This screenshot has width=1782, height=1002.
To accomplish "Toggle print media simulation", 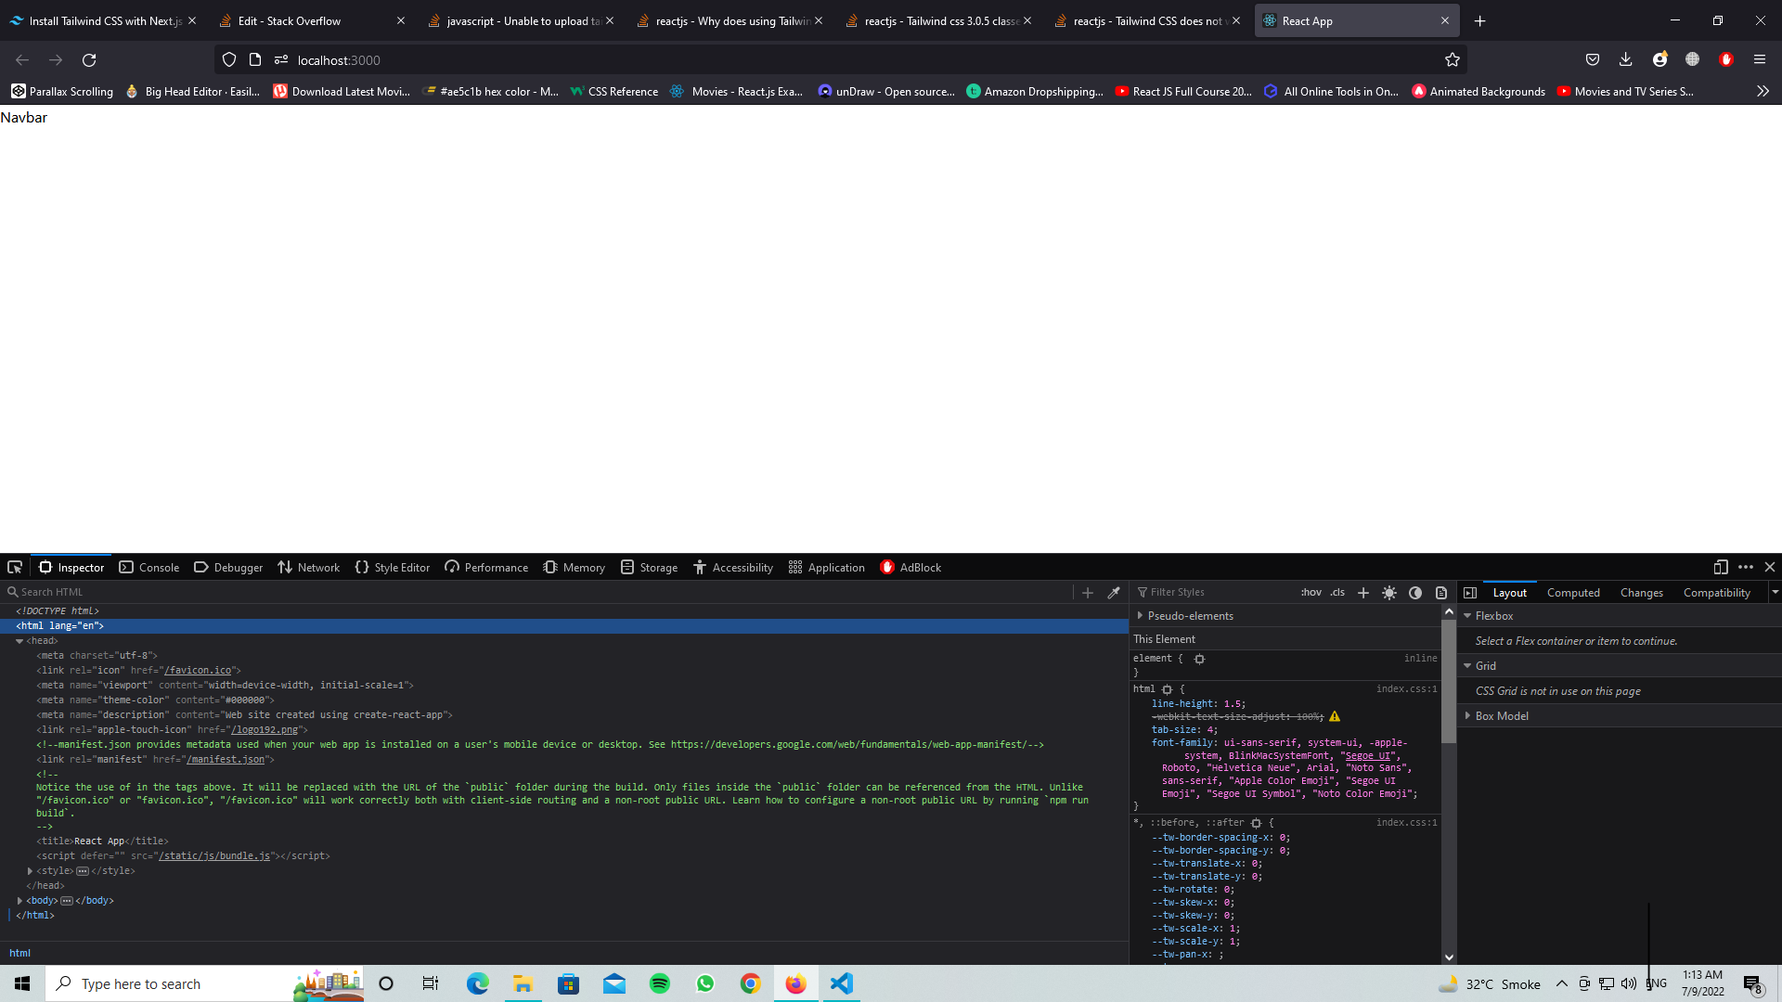I will [1441, 592].
